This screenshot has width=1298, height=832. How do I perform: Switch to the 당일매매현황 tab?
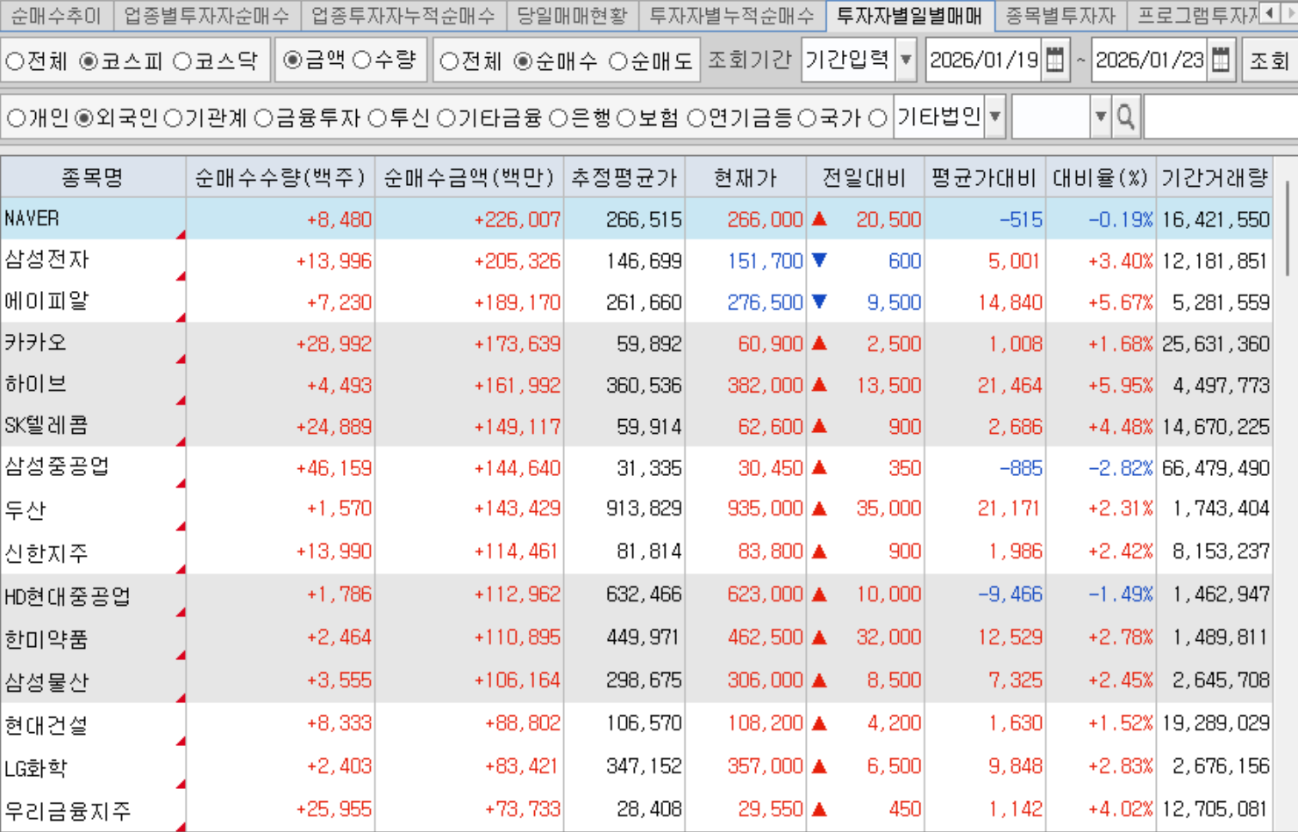point(571,15)
